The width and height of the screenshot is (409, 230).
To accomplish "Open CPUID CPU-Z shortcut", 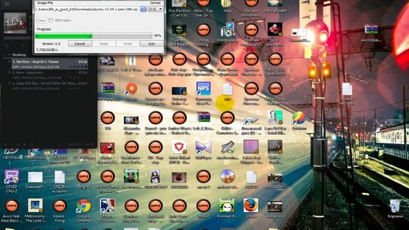I will [12, 181].
